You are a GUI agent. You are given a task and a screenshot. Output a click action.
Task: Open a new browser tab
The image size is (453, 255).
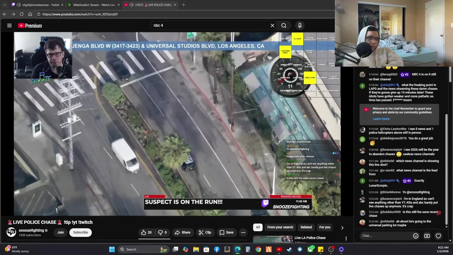pyautogui.click(x=183, y=5)
